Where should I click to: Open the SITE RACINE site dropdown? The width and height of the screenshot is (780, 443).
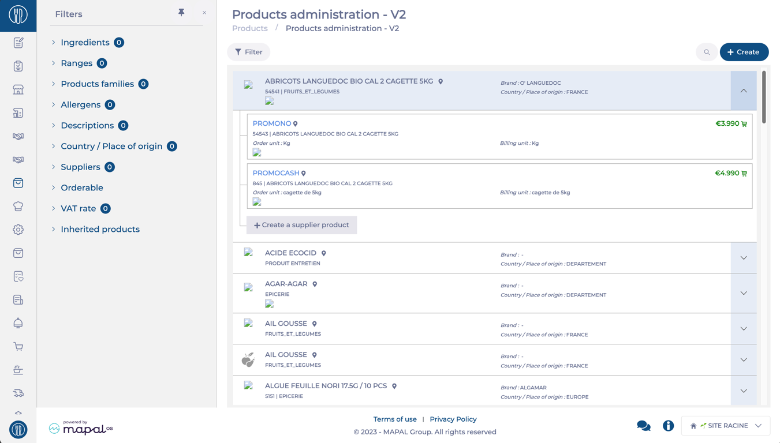726,426
